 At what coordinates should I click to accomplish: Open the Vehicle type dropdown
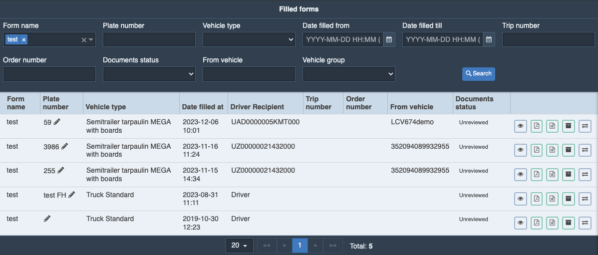point(249,39)
